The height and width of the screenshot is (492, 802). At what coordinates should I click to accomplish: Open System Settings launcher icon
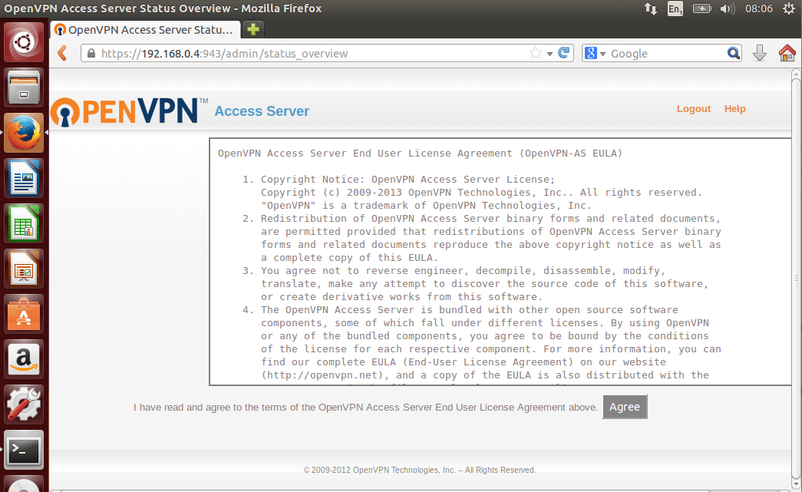click(24, 404)
